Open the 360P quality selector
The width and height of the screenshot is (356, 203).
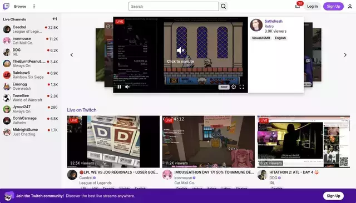[x=224, y=87]
